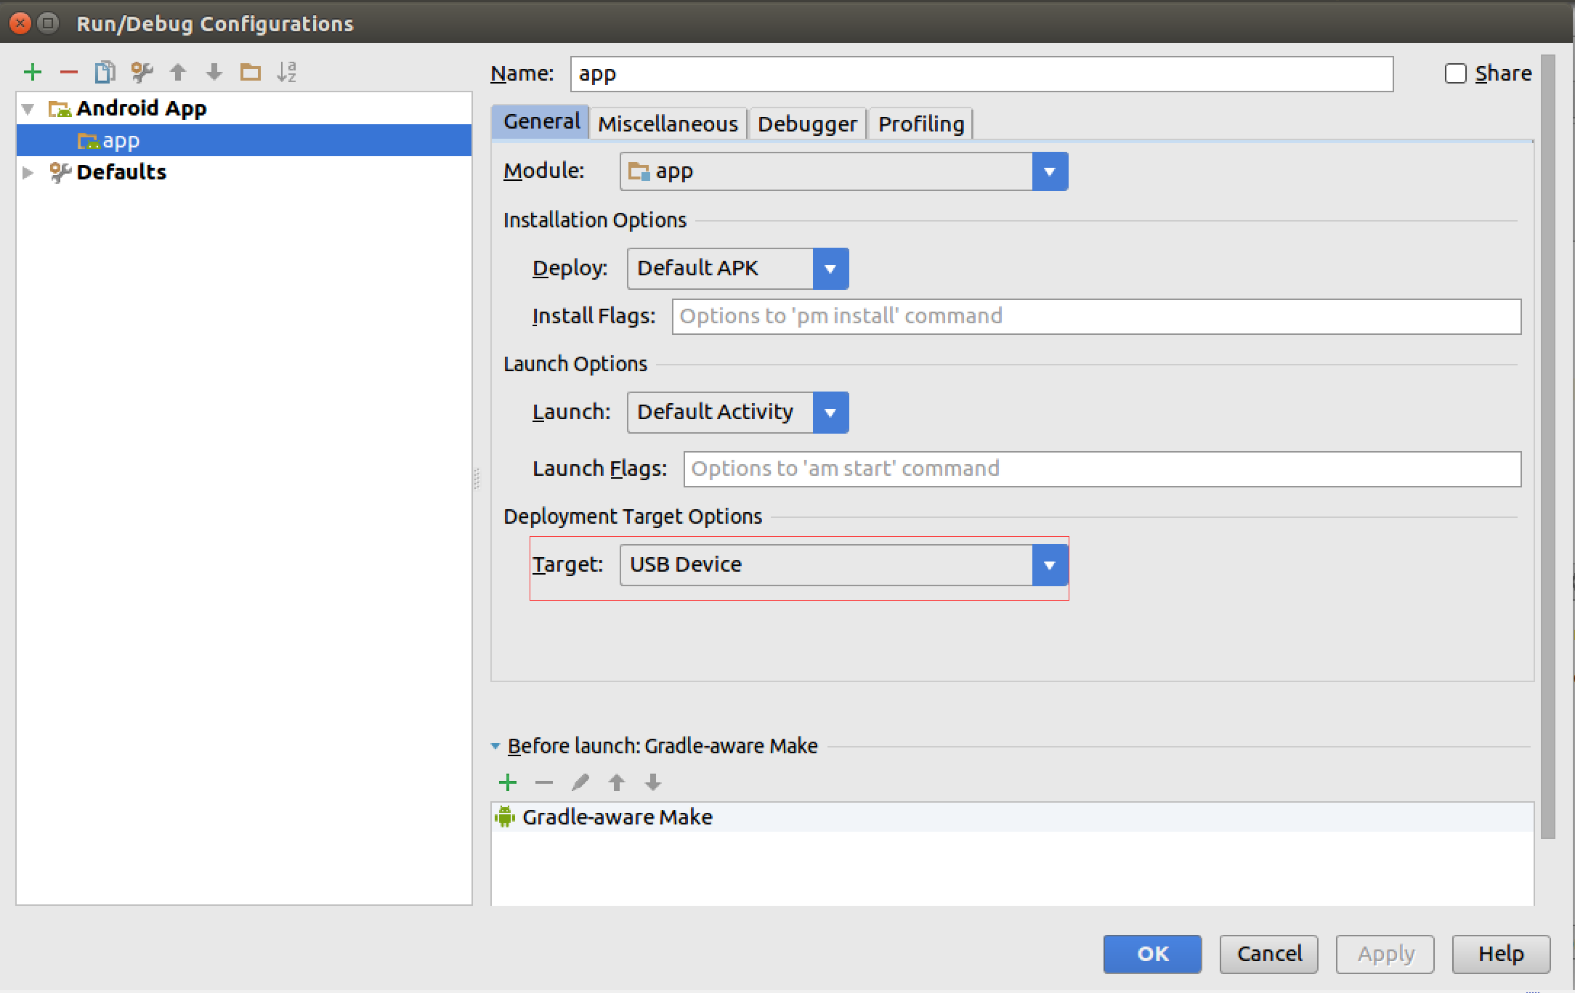Add a before-launch task with the green plus
Viewport: 1575px width, 993px height.
(508, 782)
